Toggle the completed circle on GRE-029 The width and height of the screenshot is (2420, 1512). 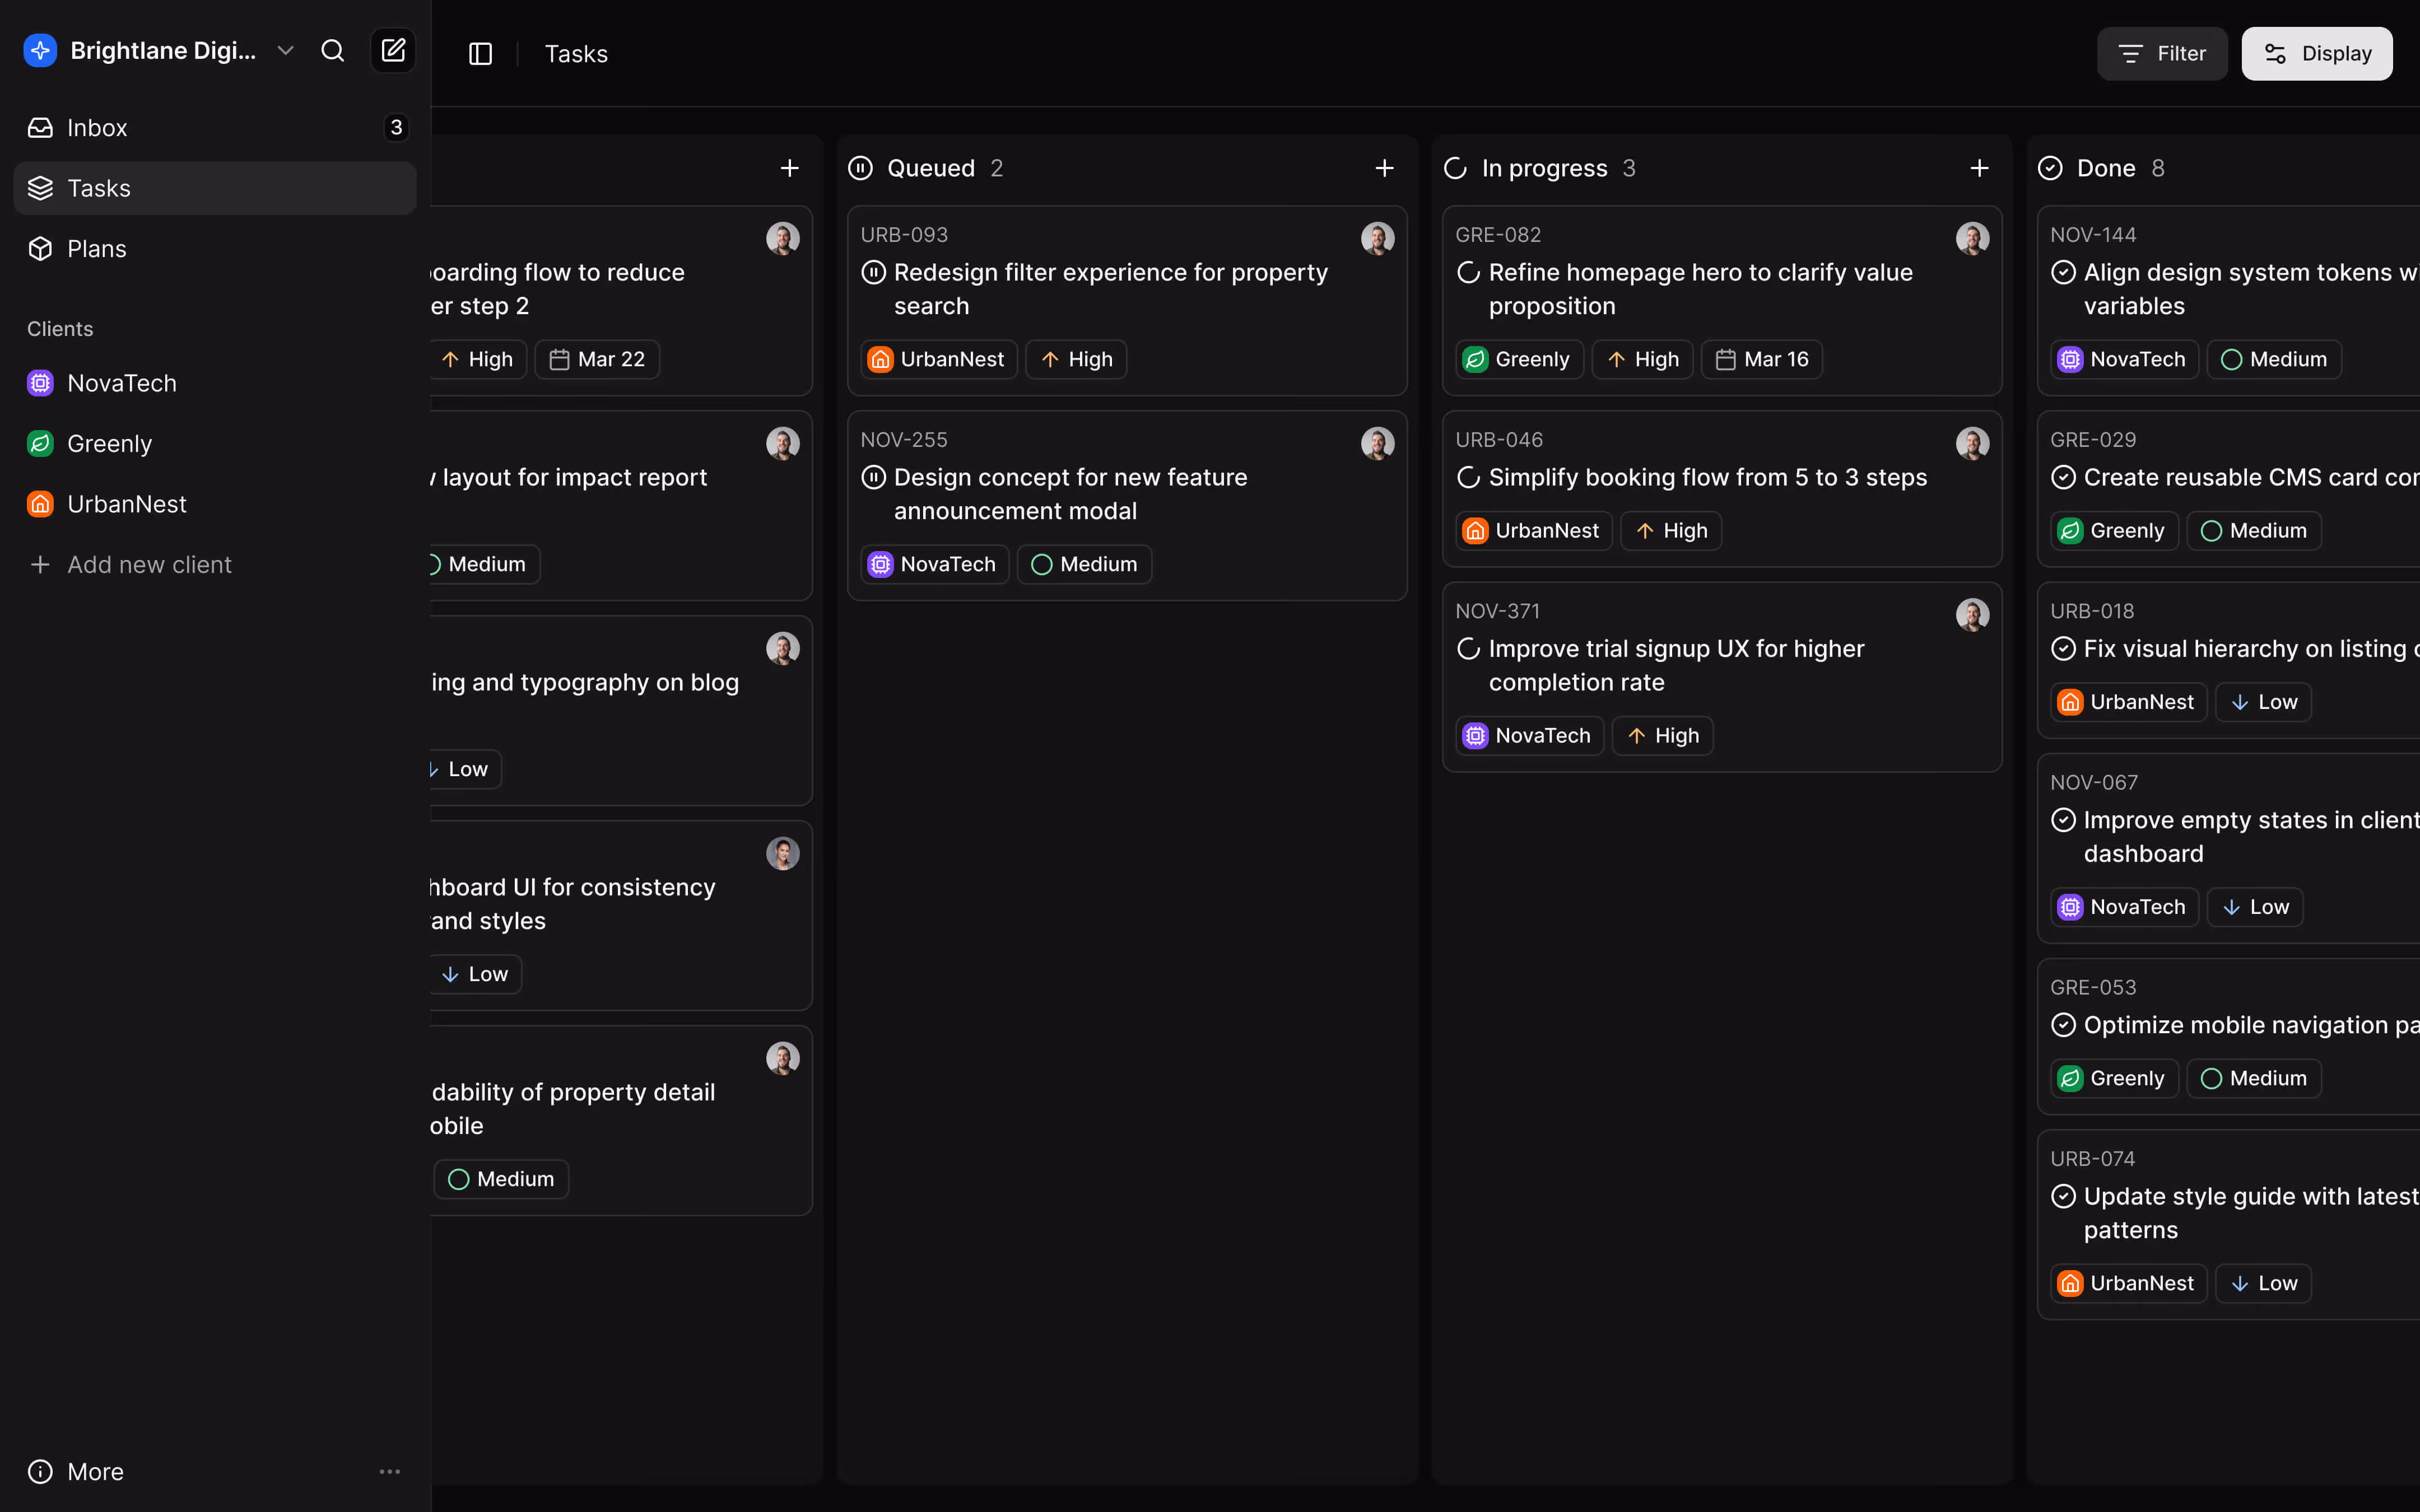[x=2066, y=477]
